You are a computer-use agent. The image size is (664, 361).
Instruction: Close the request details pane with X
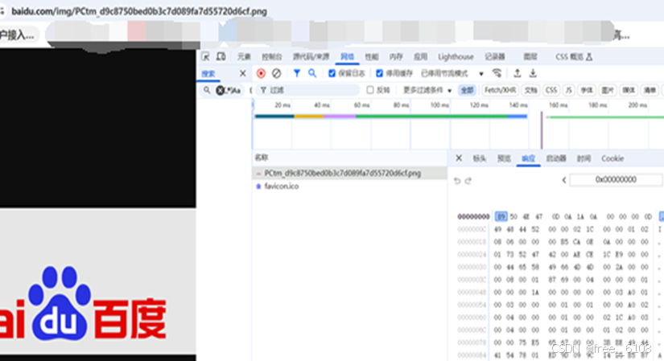tap(459, 158)
